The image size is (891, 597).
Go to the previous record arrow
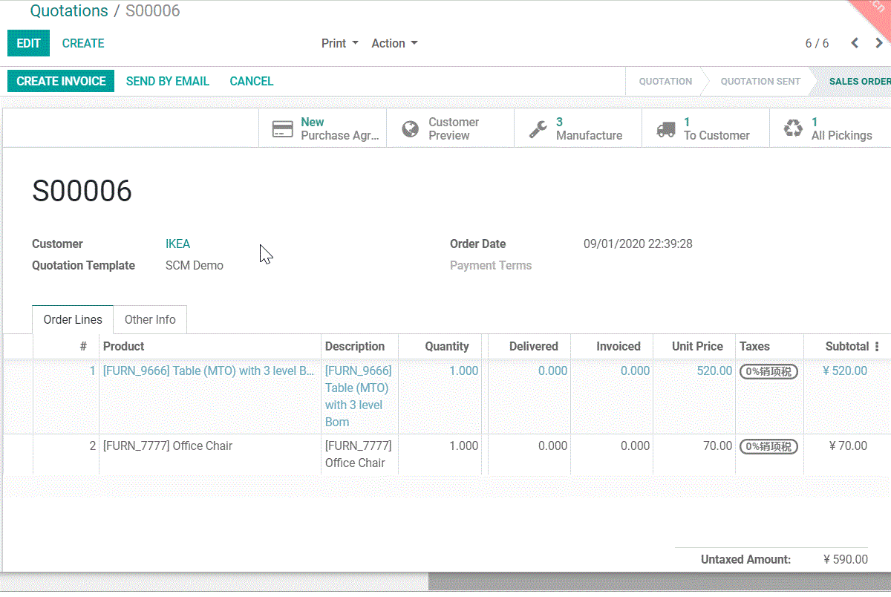click(855, 43)
